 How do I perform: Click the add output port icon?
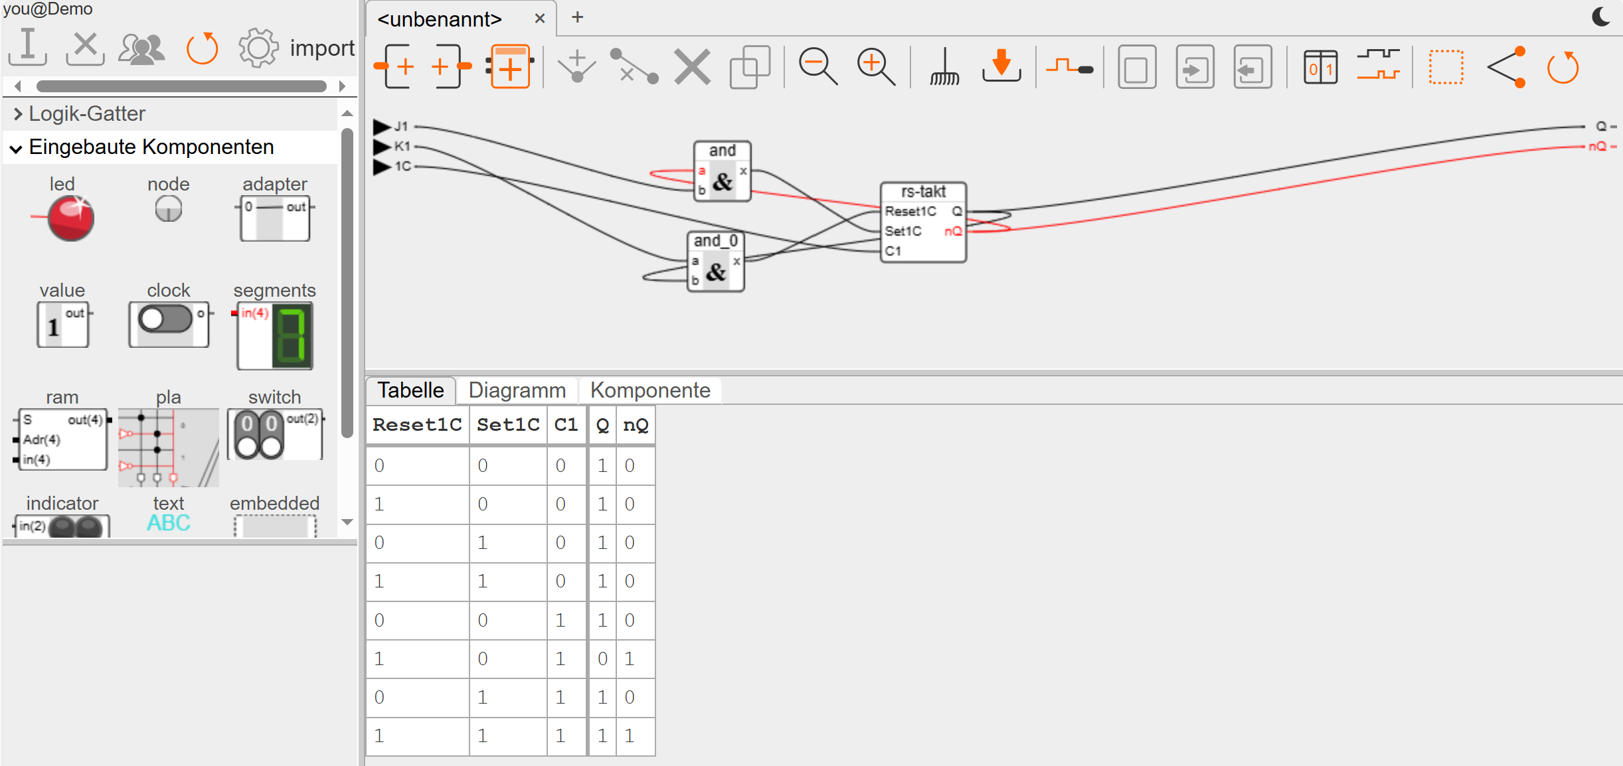click(x=452, y=66)
